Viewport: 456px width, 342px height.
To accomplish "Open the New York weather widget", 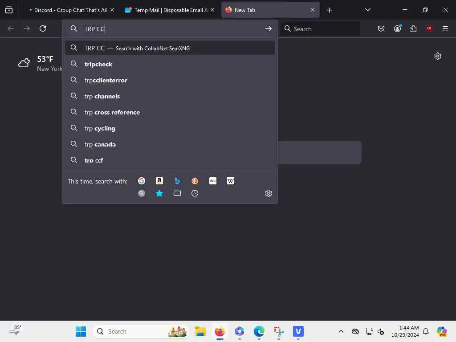I will click(x=40, y=63).
